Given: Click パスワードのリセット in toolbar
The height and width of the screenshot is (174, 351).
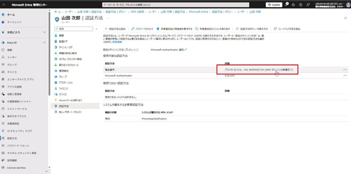Looking at the screenshot, I should pyautogui.click(x=142, y=29).
